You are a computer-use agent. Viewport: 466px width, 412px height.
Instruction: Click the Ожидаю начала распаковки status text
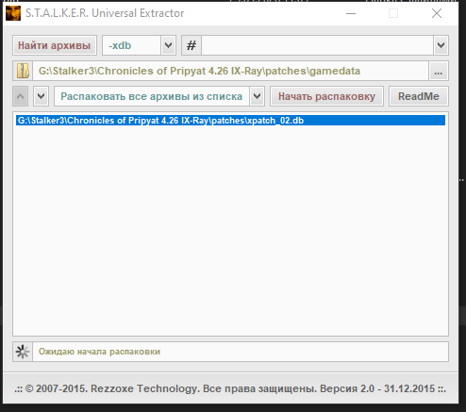click(x=99, y=352)
